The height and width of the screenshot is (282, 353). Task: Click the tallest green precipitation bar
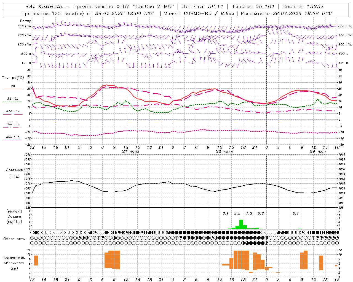[241, 224]
